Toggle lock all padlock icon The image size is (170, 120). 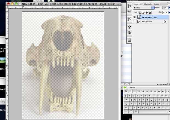(150, 13)
